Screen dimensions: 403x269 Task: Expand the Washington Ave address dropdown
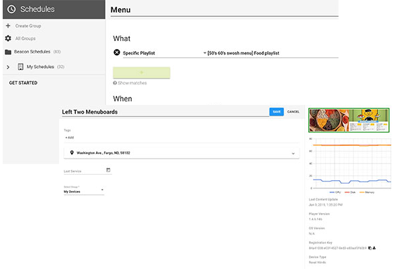point(293,153)
